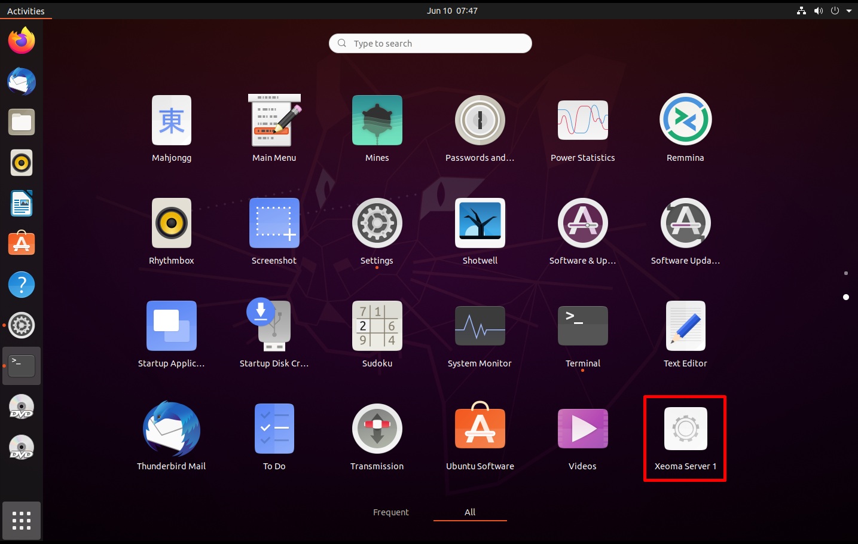Click Activities in the top bar
This screenshot has width=858, height=544.
point(26,11)
